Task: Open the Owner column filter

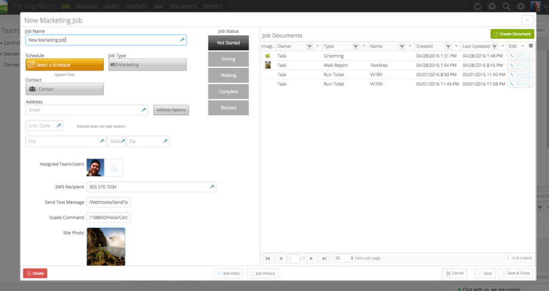Action: [x=309, y=46]
